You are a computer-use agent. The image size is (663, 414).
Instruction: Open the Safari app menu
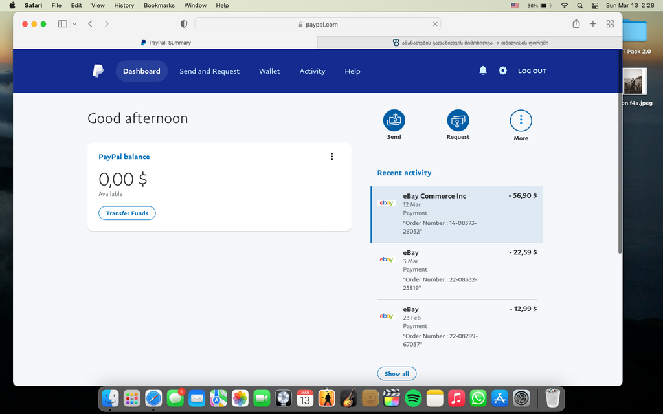(34, 5)
